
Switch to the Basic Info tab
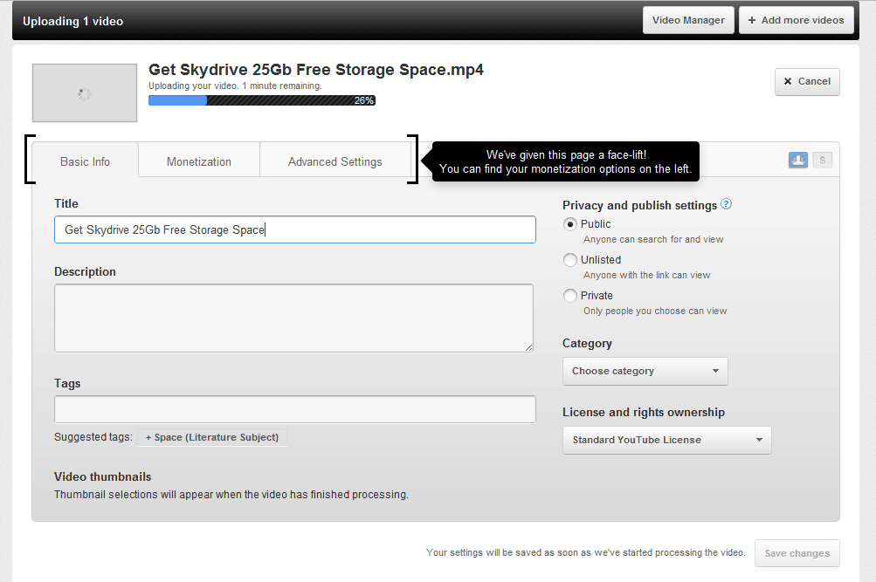[x=85, y=161]
